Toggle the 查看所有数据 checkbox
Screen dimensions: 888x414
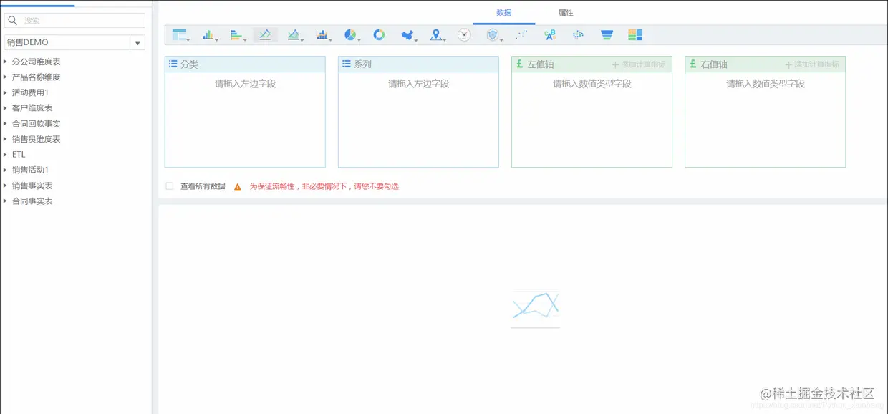pyautogui.click(x=170, y=186)
